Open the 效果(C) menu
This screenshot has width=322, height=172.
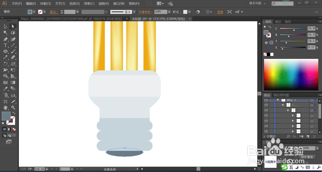tap(89, 4)
